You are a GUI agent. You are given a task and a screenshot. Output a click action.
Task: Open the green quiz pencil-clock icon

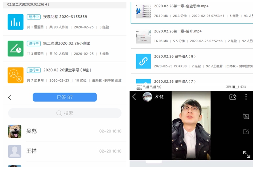(16, 49)
